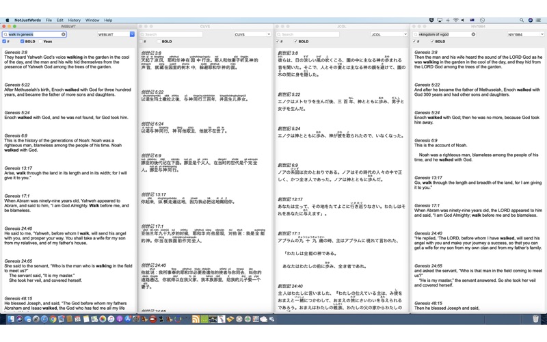This screenshot has width=547, height=342.
Task: Open the Calendar app in the Dock
Action: pyautogui.click(x=77, y=319)
